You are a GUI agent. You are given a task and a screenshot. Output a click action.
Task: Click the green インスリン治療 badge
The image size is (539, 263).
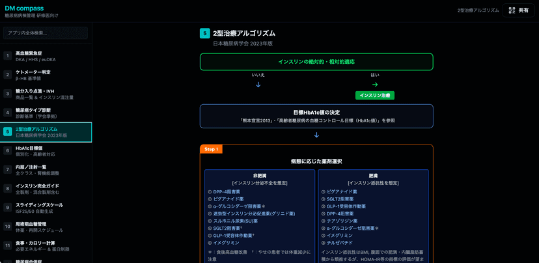[x=375, y=96]
